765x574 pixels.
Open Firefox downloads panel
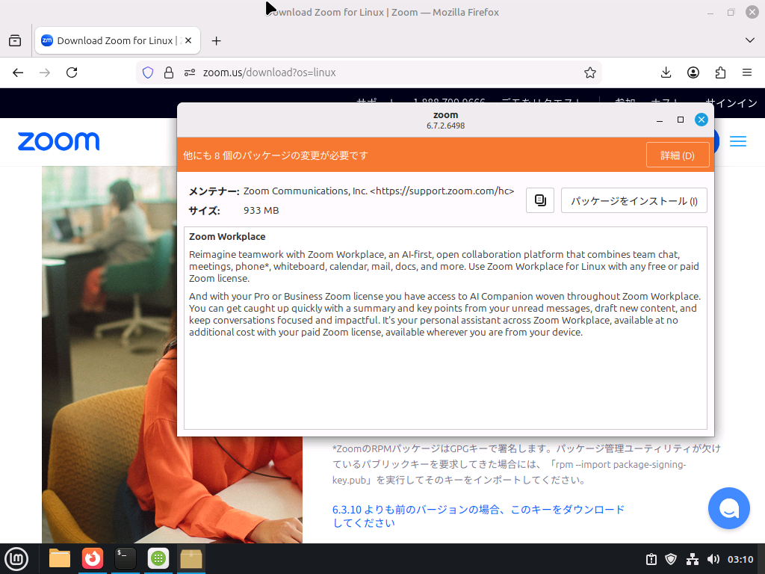click(665, 72)
